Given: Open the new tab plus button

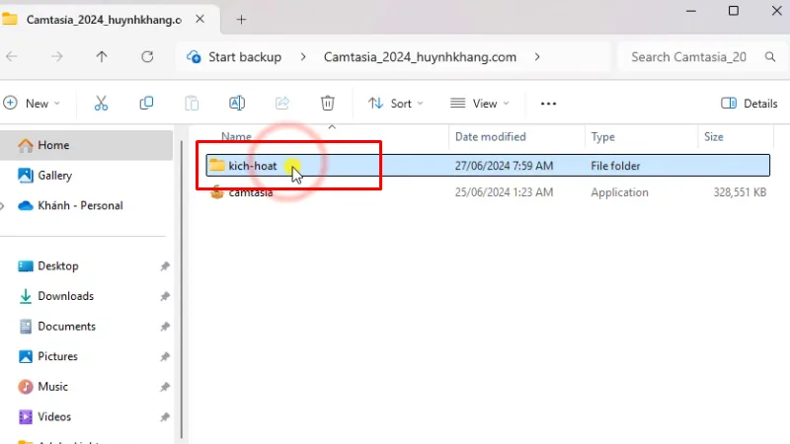Looking at the screenshot, I should tap(241, 19).
